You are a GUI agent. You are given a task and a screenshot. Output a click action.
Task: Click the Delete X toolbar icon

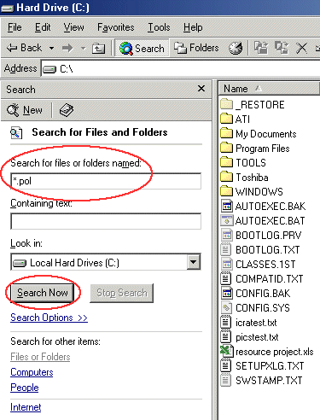pyautogui.click(x=301, y=48)
